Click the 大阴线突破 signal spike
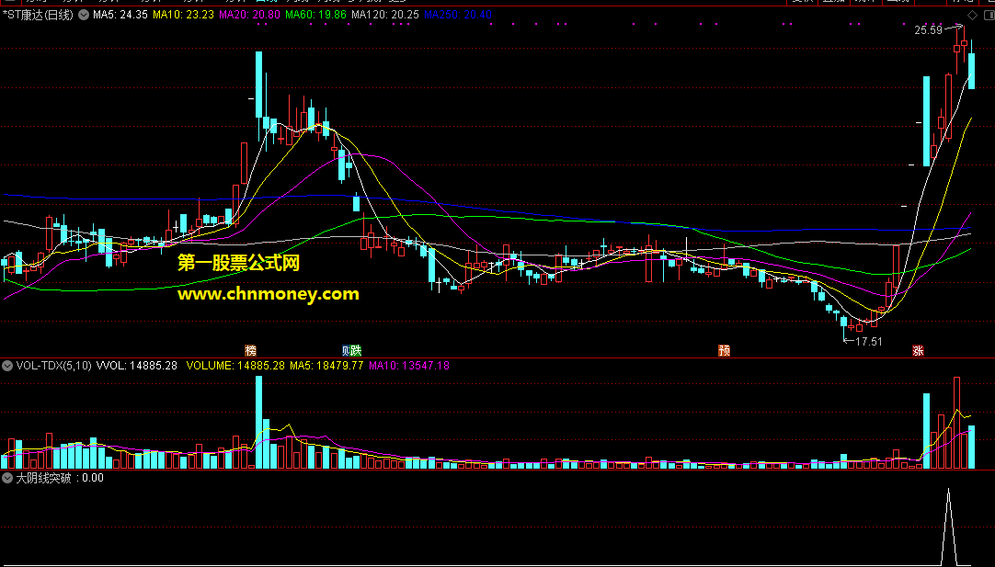 pos(949,527)
